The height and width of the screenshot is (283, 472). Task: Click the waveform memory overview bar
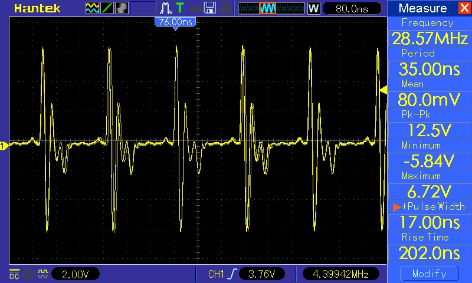[271, 8]
